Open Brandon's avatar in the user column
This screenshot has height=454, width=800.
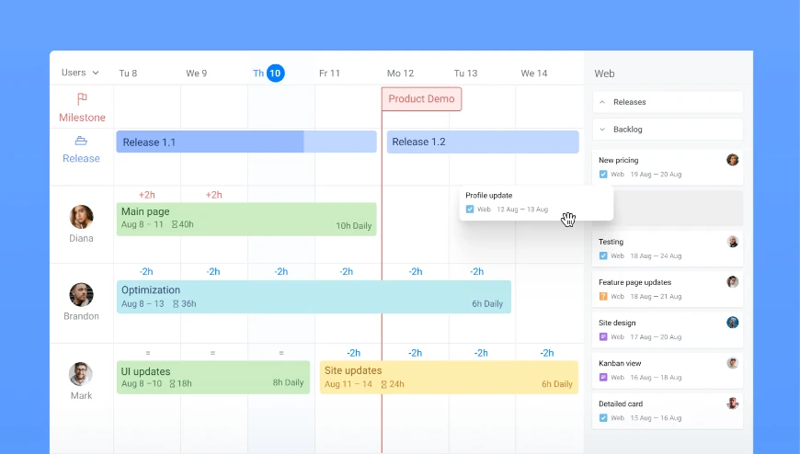[x=81, y=295]
